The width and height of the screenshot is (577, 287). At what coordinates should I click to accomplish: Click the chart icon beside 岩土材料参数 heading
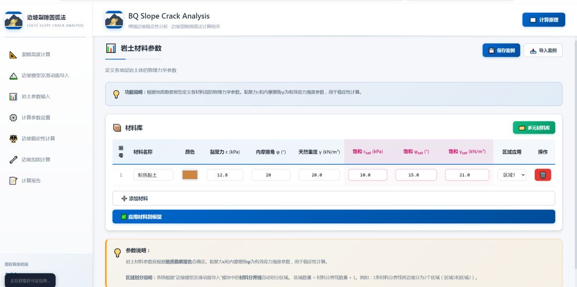tap(111, 48)
